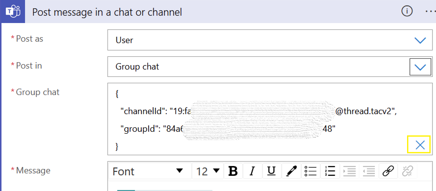
Task: Toggle italic text formatting
Action: 252,171
